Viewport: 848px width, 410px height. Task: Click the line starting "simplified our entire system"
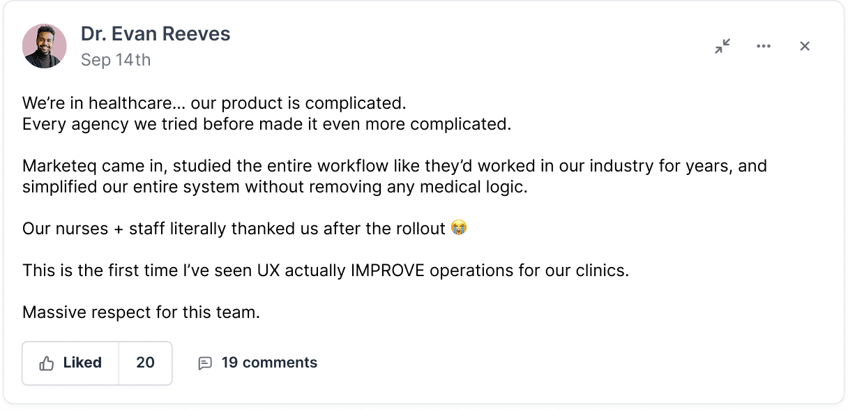[274, 187]
